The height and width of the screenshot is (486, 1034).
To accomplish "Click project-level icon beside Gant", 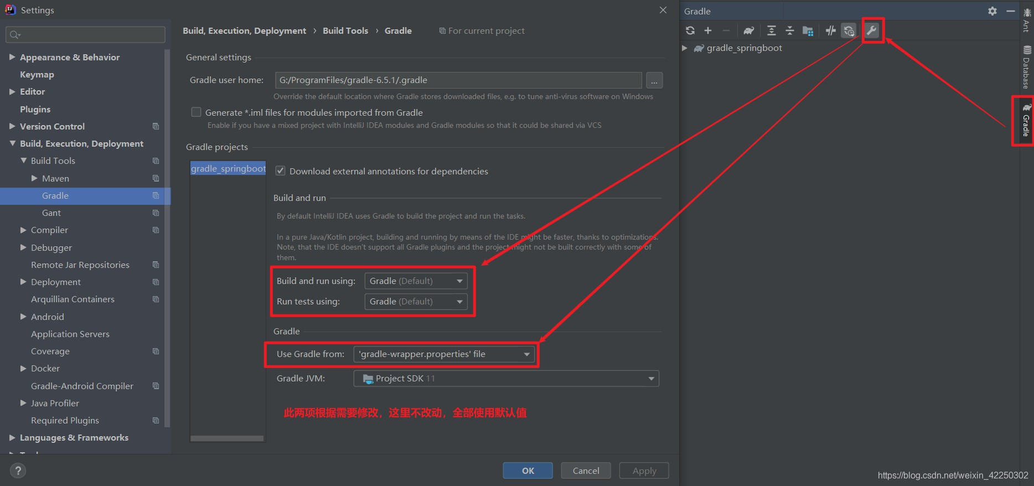I will point(156,213).
